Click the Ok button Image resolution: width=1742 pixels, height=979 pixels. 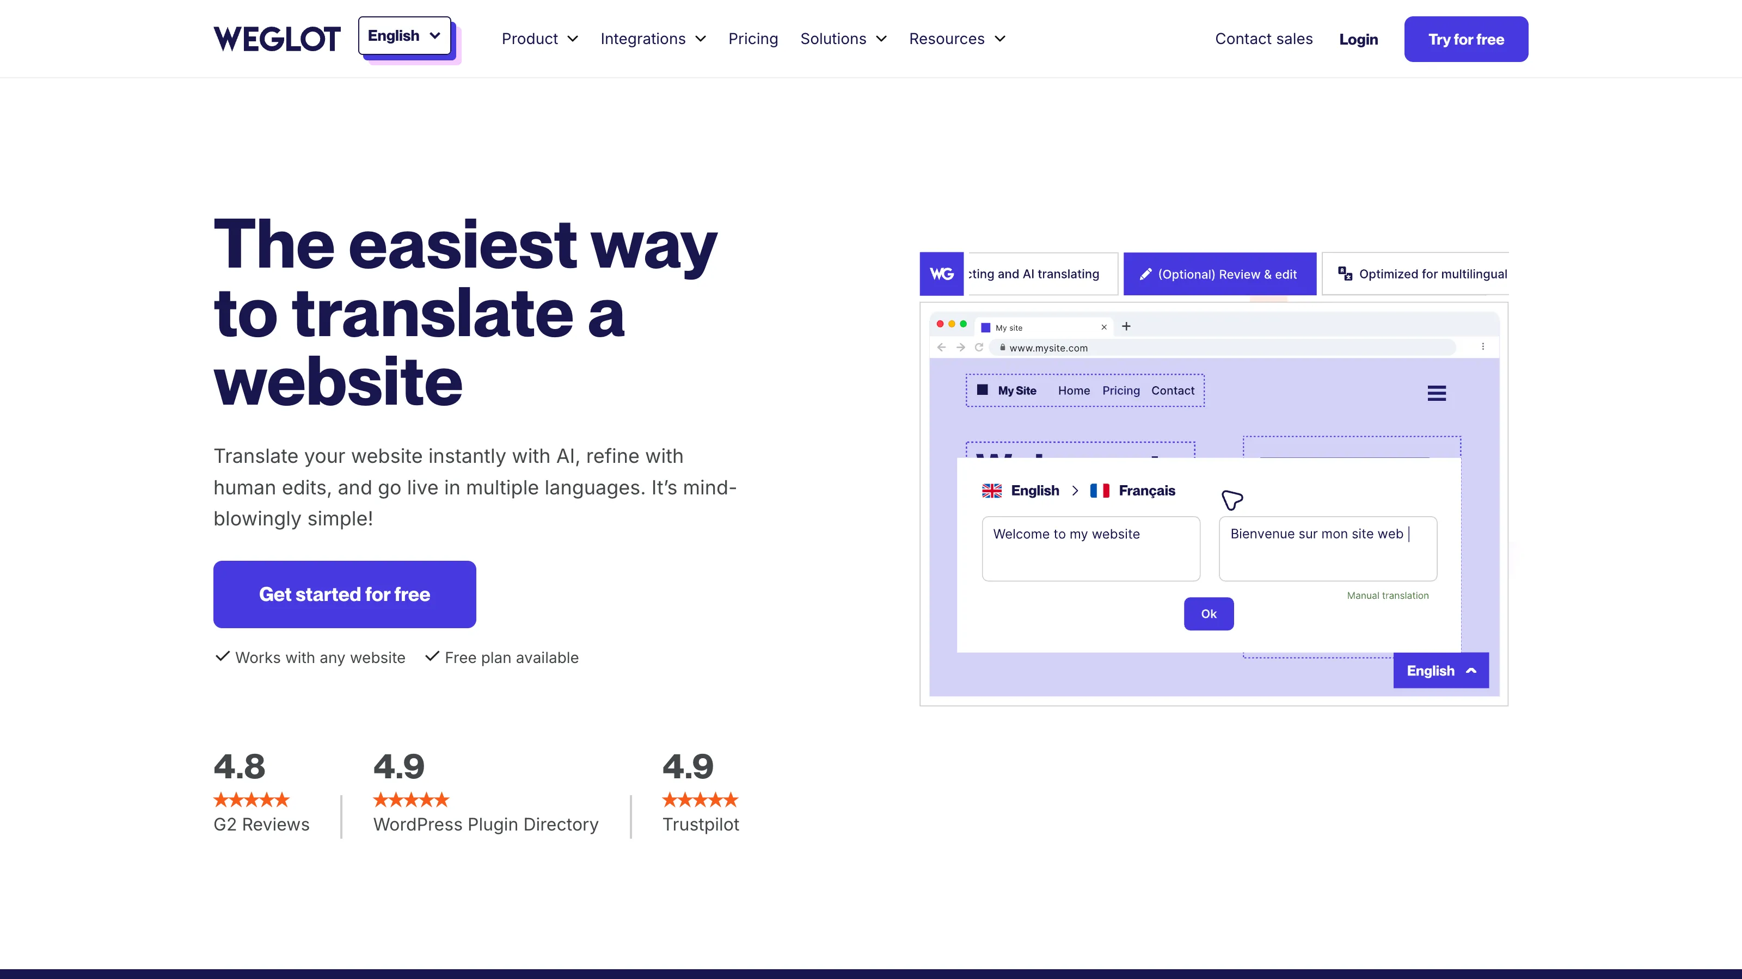pyautogui.click(x=1209, y=614)
